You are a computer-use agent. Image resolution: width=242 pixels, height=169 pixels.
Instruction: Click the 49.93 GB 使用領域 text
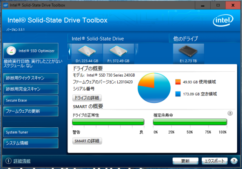(199, 82)
